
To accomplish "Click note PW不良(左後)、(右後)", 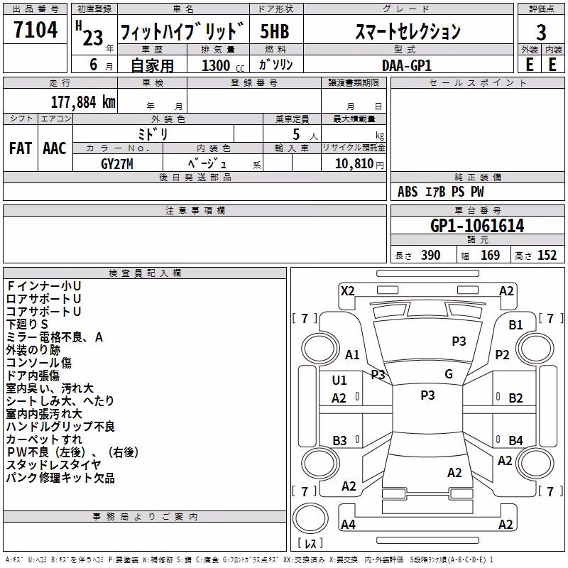I will click(72, 452).
